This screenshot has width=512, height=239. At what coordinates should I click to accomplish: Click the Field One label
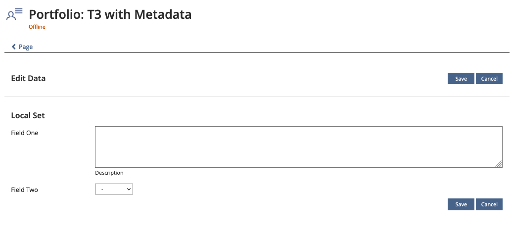tap(24, 133)
